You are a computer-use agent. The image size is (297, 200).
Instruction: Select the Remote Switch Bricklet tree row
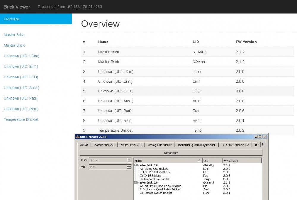(157, 193)
